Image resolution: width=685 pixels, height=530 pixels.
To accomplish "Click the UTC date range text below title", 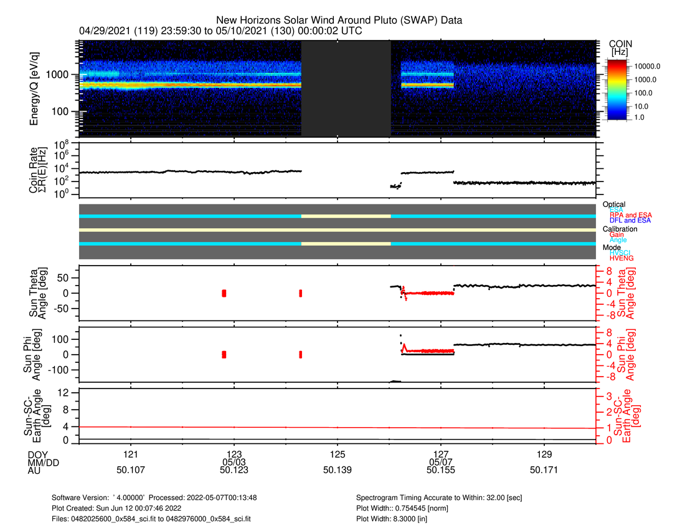I will pyautogui.click(x=220, y=31).
